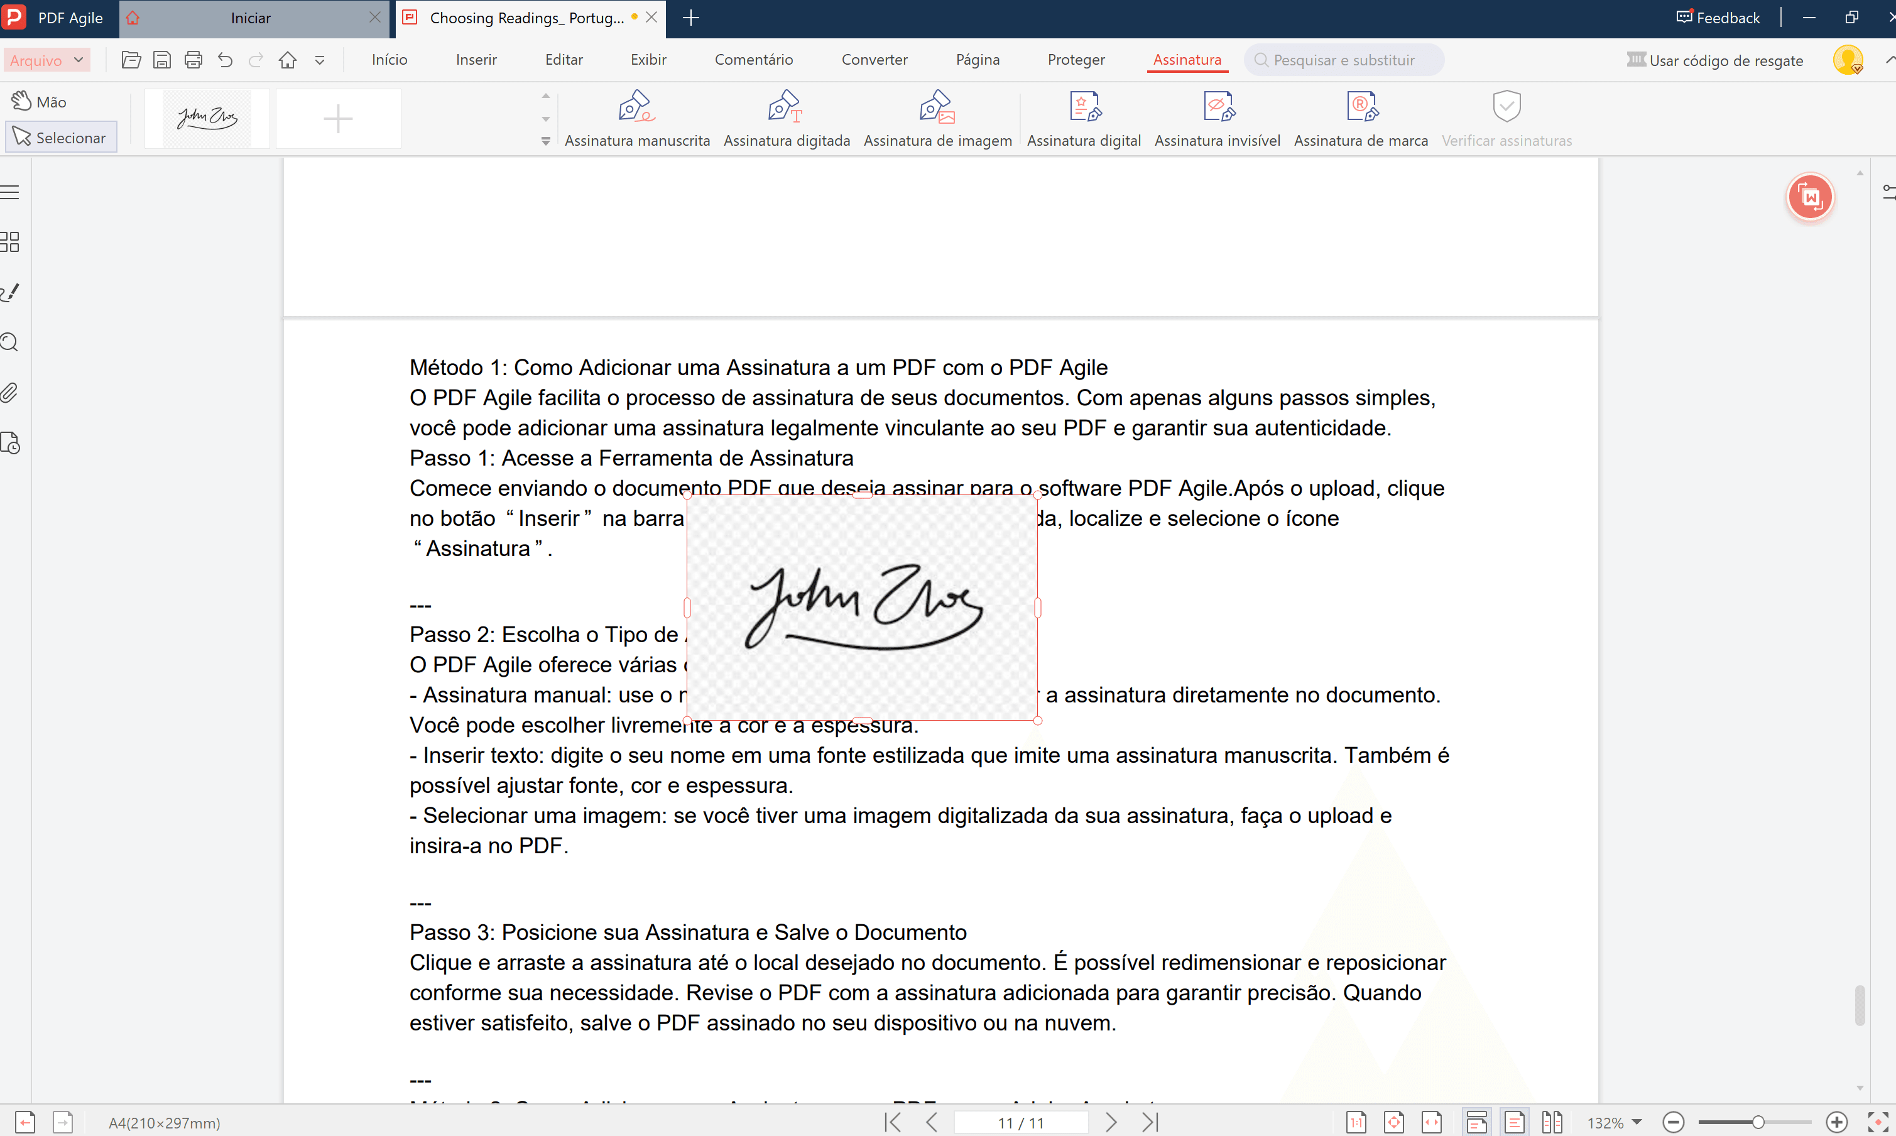This screenshot has width=1896, height=1136.
Task: Click the zoom slider handle
Action: click(1758, 1122)
